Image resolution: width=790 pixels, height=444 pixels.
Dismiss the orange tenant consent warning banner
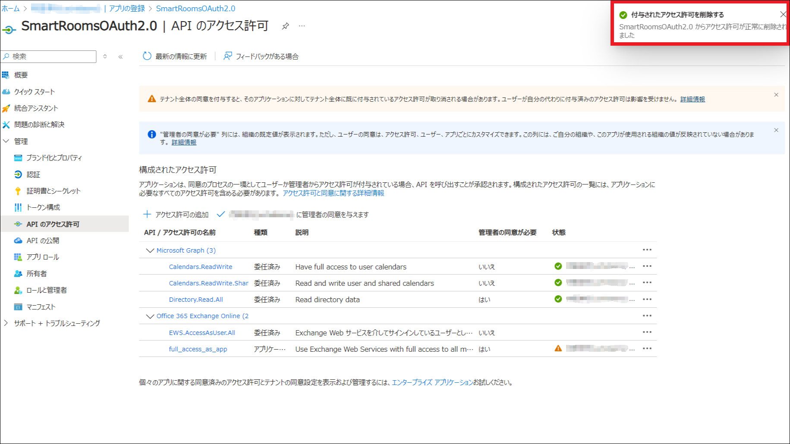click(x=776, y=95)
